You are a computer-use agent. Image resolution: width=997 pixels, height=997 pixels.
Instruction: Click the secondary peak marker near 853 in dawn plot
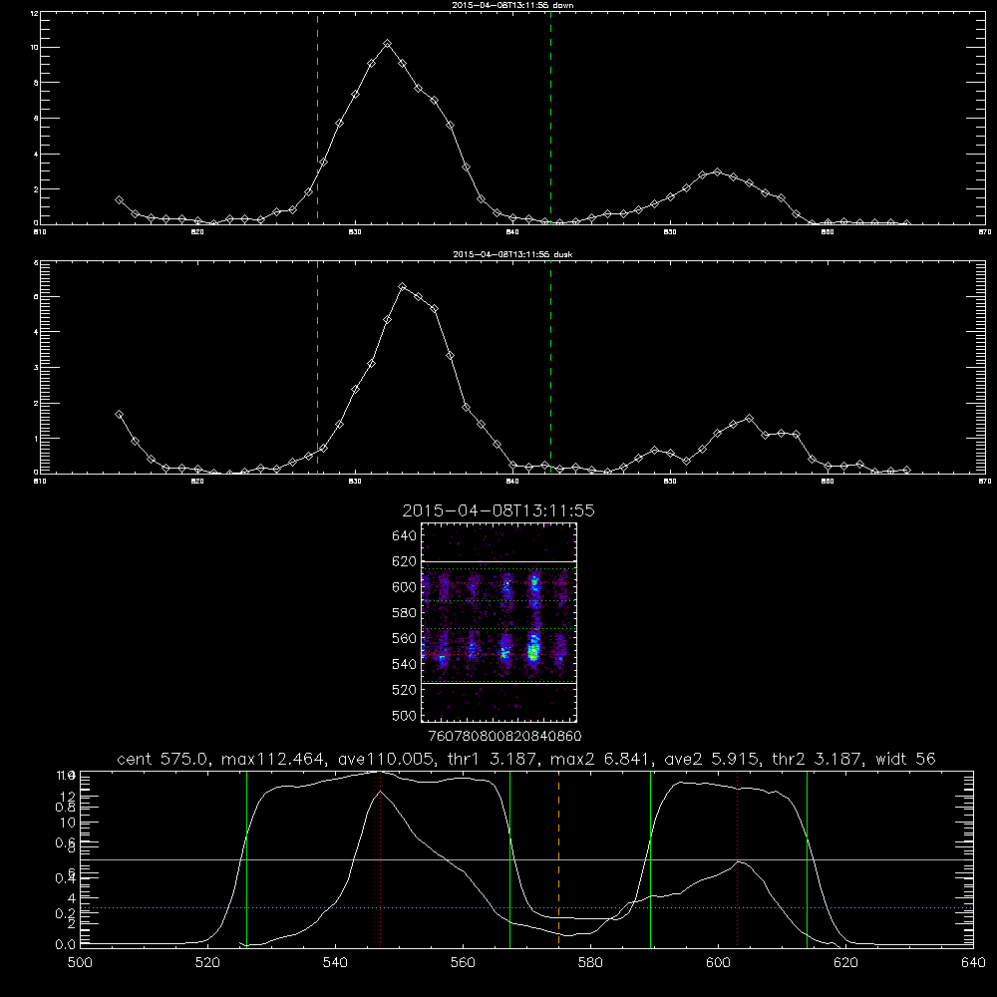tap(717, 172)
